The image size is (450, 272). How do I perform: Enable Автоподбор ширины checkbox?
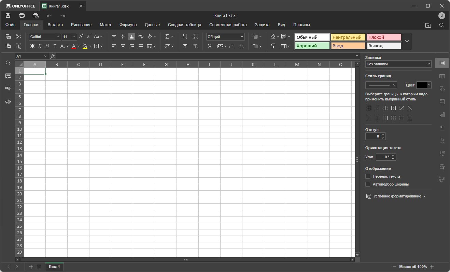point(368,184)
